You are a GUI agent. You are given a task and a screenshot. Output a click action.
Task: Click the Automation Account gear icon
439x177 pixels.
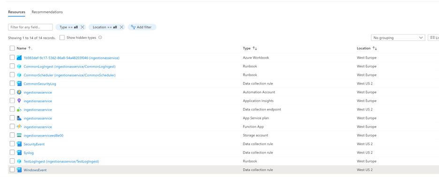pos(19,92)
